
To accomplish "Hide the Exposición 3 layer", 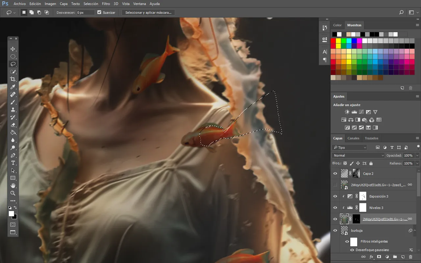I will [335, 196].
